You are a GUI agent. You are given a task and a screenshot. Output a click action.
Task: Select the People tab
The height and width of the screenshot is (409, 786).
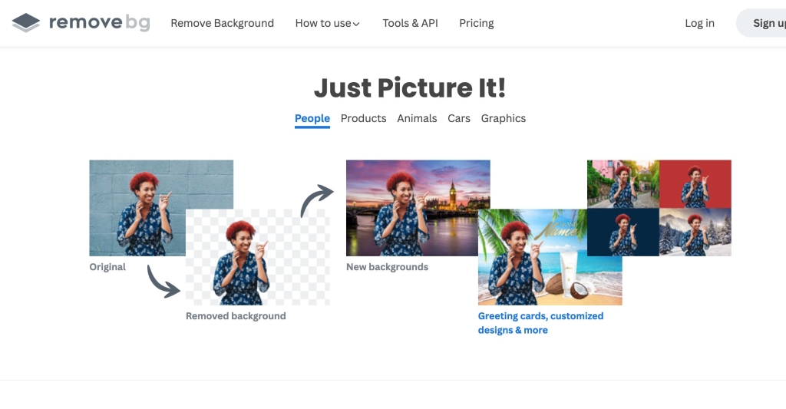312,119
